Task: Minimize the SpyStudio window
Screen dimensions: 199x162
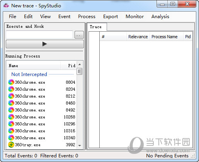Action: coord(162,4)
